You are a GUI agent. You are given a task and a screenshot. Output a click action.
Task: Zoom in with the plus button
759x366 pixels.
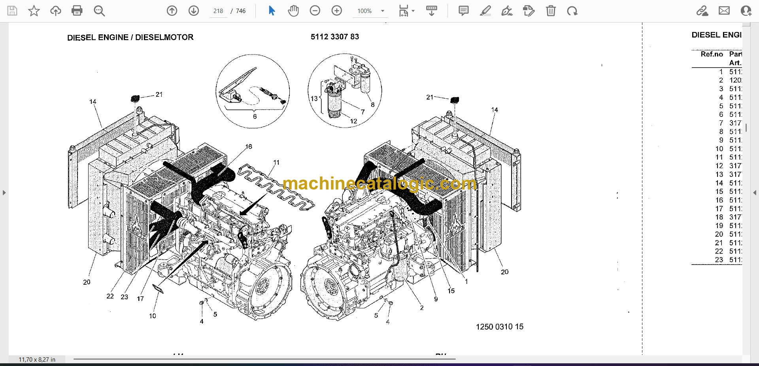point(337,11)
